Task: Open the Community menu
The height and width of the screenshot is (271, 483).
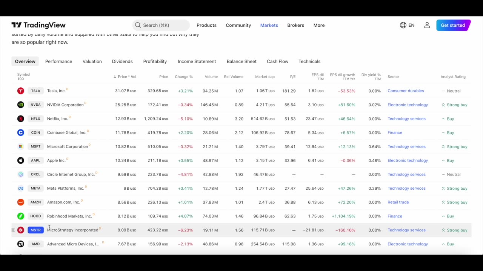Action: tap(238, 25)
